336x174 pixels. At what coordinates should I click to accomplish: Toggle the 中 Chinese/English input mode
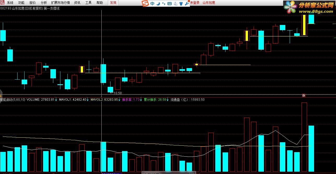(152, 4)
